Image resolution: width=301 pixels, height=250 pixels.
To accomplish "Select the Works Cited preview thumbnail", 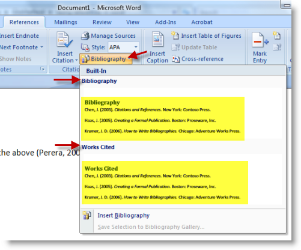I will (165, 183).
